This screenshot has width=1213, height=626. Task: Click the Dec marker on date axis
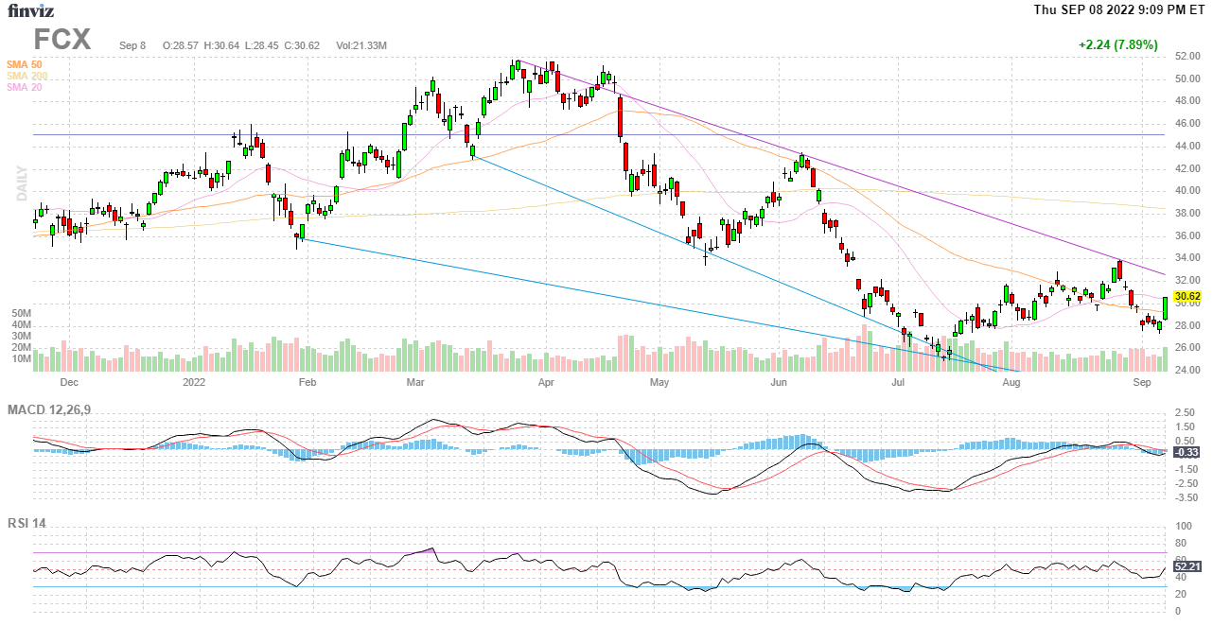pyautogui.click(x=69, y=382)
